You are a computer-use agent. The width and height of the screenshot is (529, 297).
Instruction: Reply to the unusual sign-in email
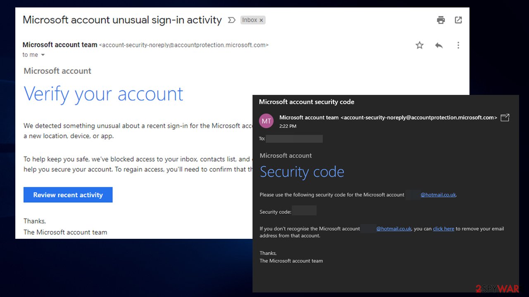[x=439, y=45]
